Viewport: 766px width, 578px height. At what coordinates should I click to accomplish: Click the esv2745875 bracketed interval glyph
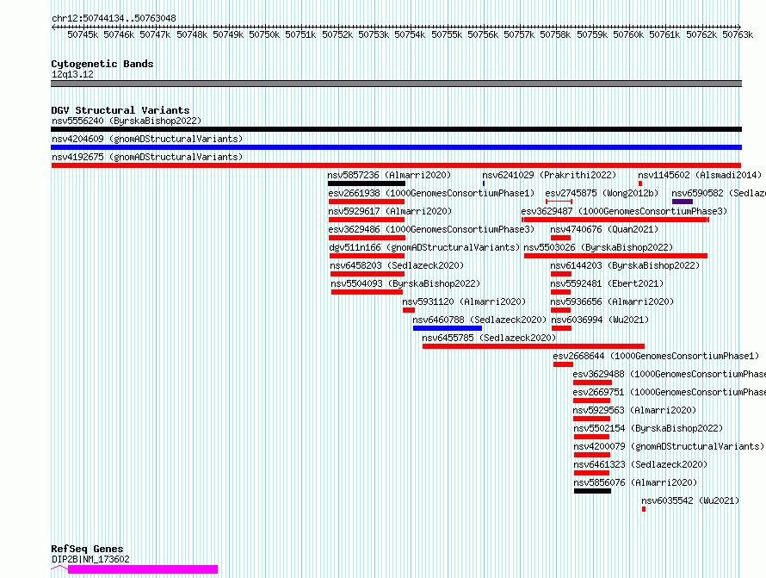click(559, 202)
